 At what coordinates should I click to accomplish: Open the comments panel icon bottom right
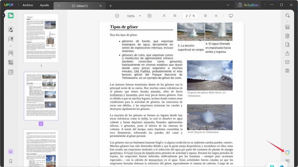[287, 161]
